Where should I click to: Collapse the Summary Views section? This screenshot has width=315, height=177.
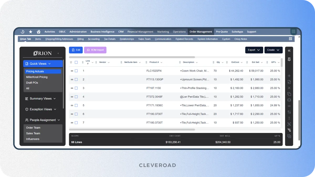pos(54,98)
